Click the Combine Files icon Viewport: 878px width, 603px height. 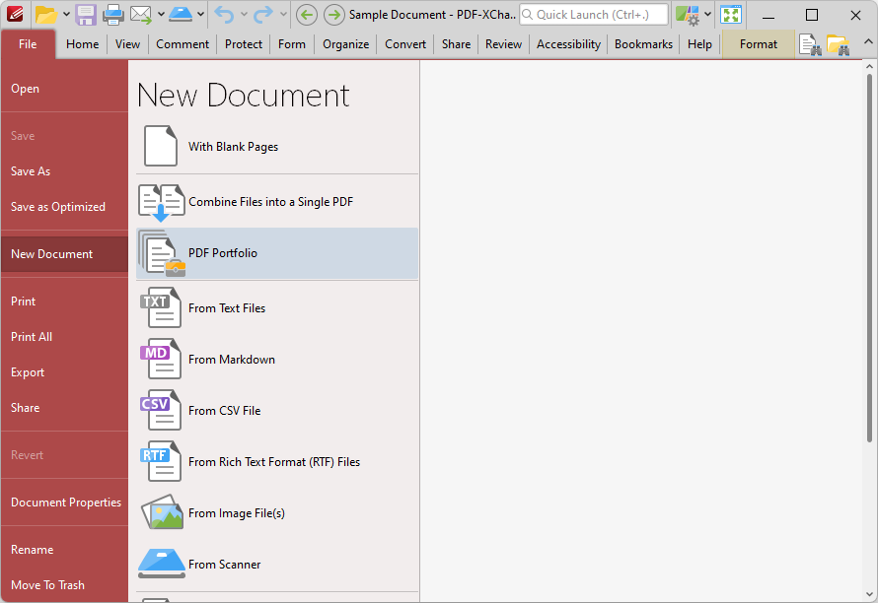coord(162,202)
